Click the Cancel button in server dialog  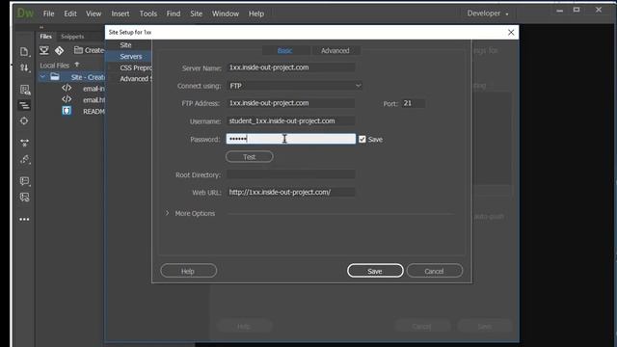click(x=435, y=271)
